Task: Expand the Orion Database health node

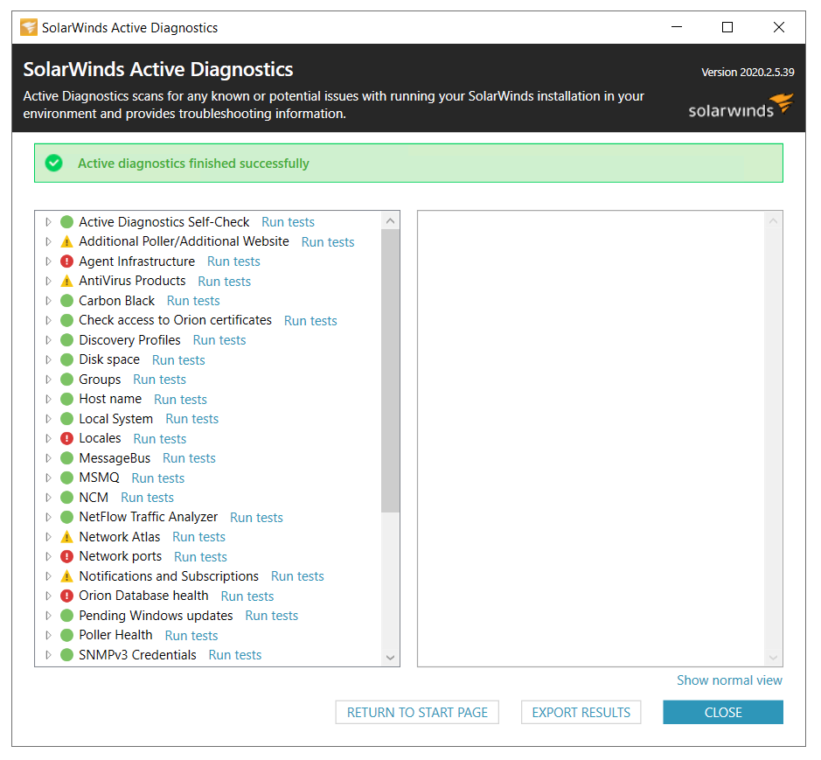Action: point(48,596)
